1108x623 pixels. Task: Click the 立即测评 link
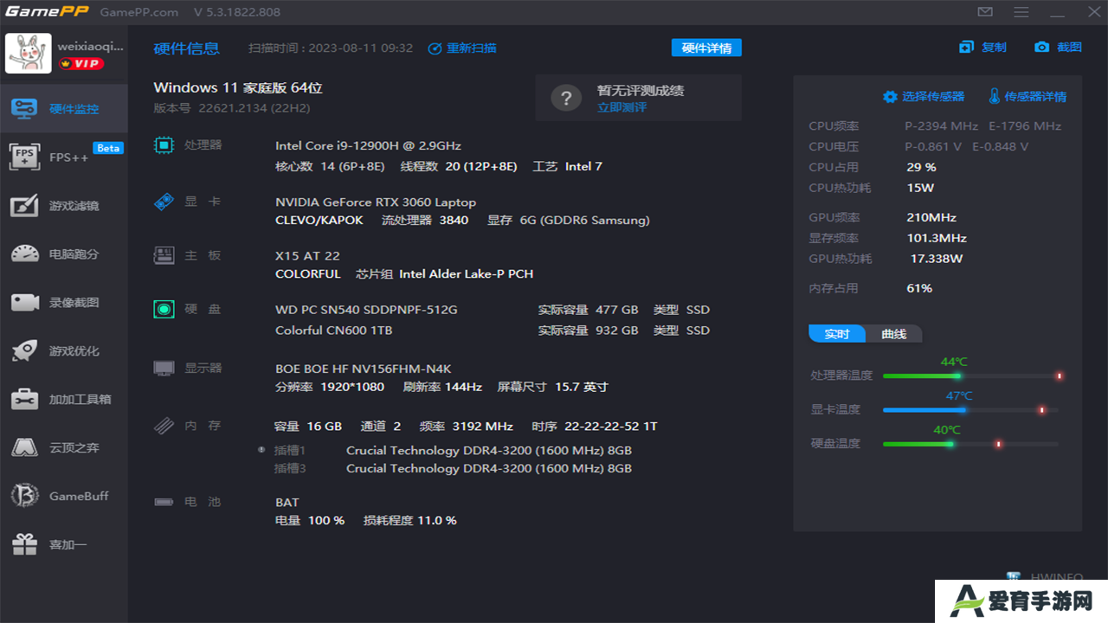(622, 107)
